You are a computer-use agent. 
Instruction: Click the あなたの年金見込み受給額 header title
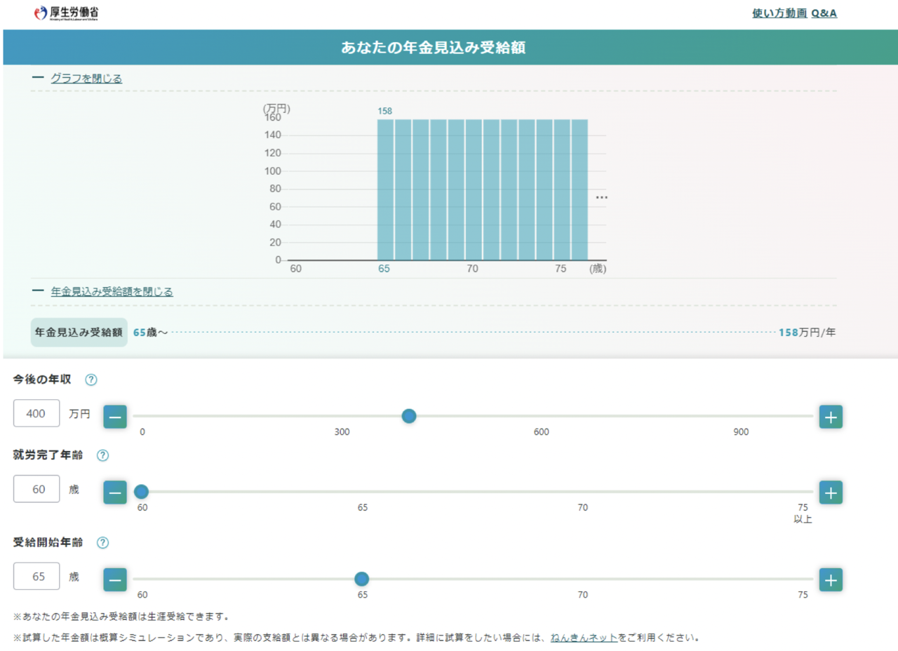(433, 48)
